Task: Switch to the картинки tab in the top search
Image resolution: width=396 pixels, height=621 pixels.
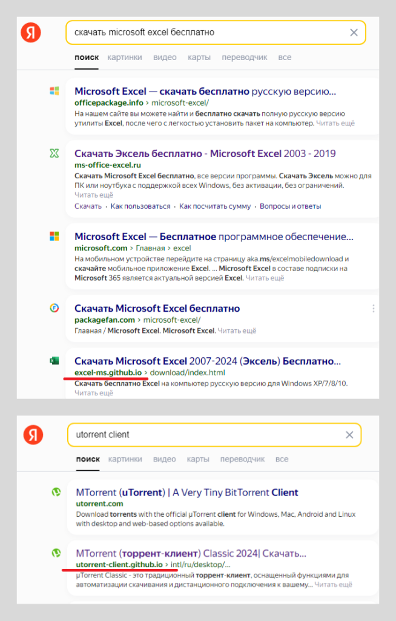Action: click(125, 58)
